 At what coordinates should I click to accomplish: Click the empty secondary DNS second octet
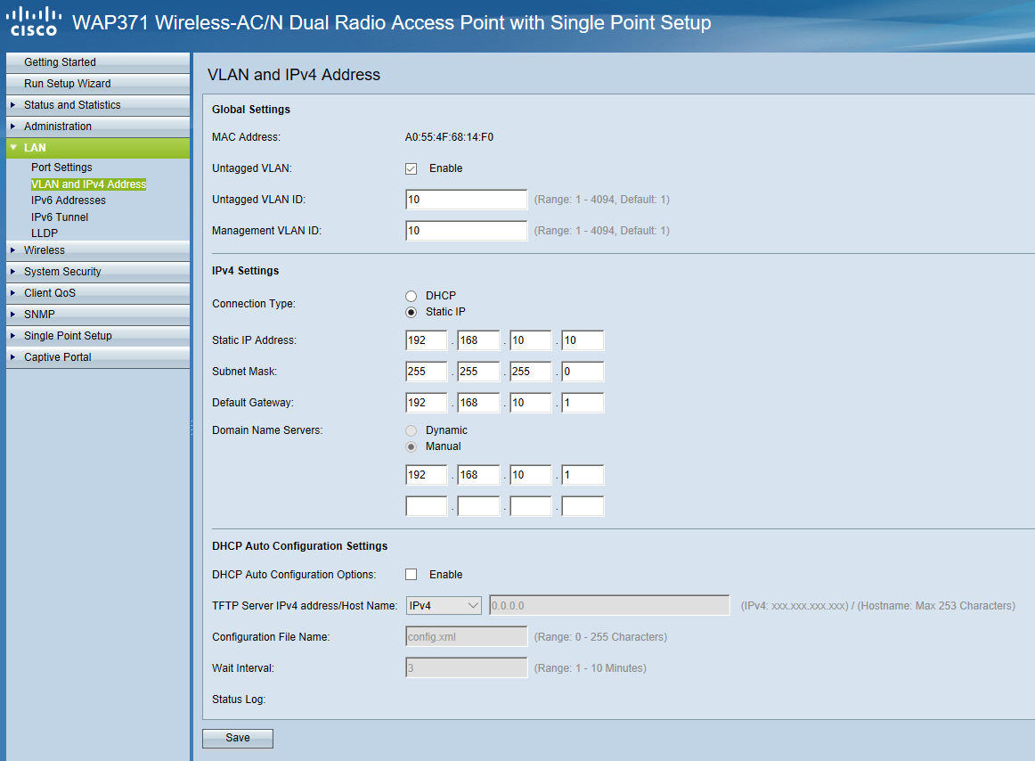coord(478,506)
